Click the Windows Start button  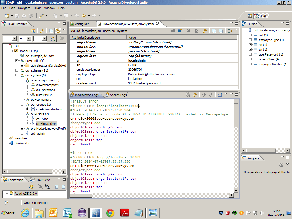(8, 213)
